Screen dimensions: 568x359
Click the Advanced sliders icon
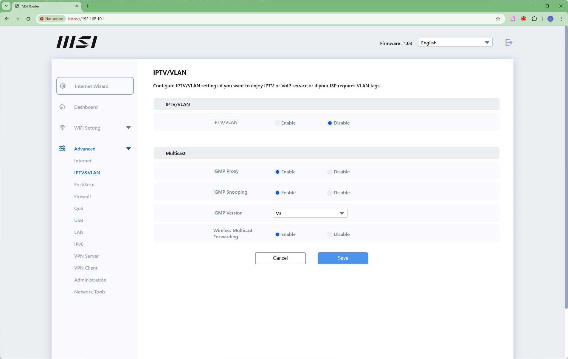[x=62, y=149]
